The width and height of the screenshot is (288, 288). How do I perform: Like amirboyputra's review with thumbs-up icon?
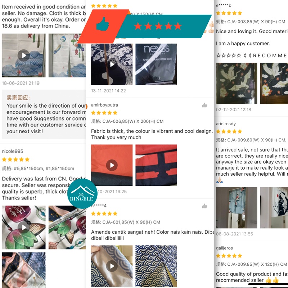[x=204, y=105]
